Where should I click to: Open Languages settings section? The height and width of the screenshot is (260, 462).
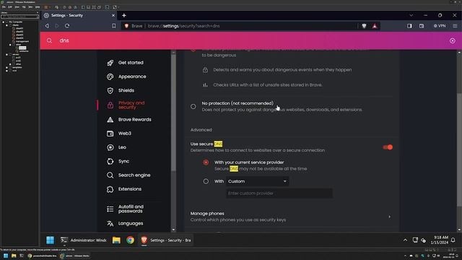131,223
